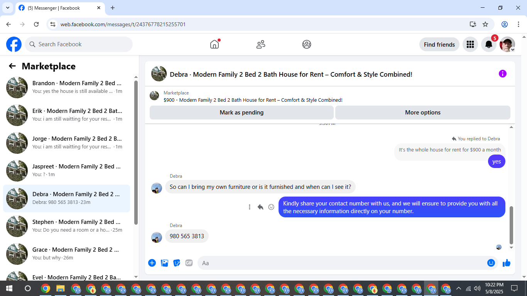Install app icon in address bar
This screenshot has height=296, width=527.
tap(473, 24)
